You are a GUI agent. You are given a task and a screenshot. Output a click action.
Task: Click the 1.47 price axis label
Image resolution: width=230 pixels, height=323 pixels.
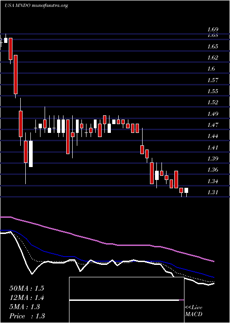click(x=213, y=125)
